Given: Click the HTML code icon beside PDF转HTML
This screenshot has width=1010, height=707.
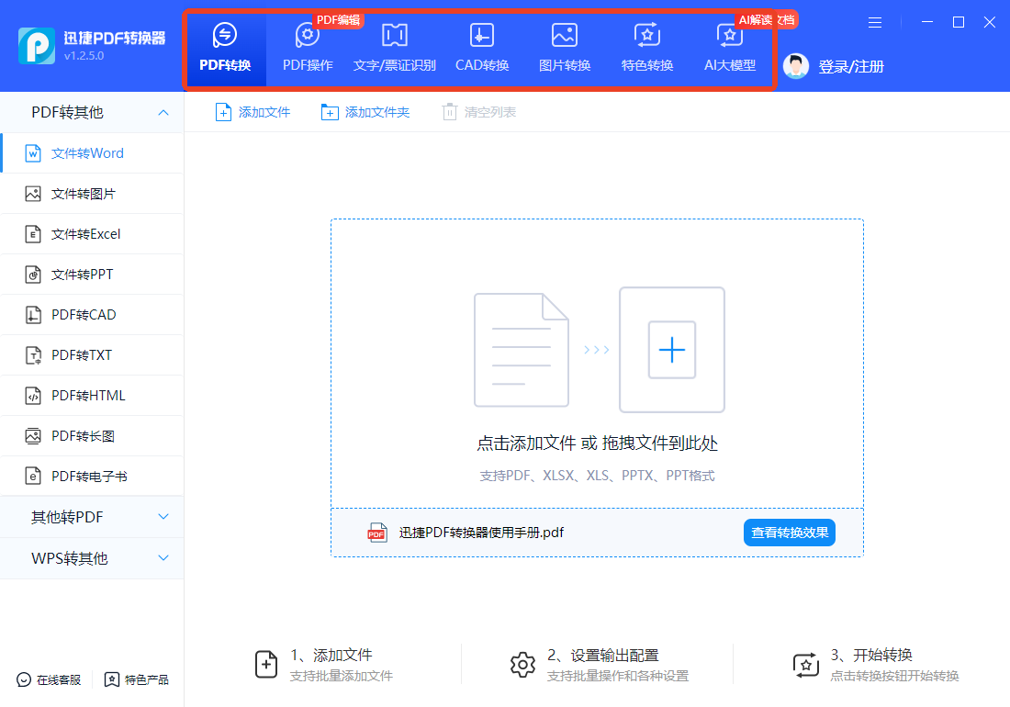Looking at the screenshot, I should coord(33,396).
